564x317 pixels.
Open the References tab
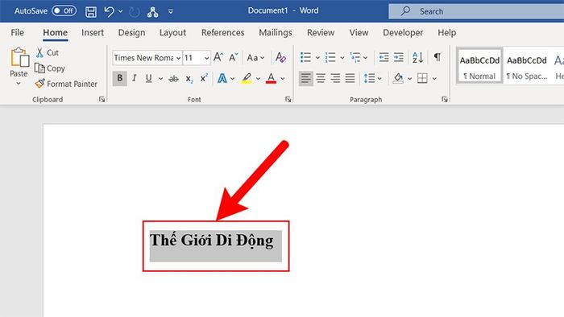[222, 33]
